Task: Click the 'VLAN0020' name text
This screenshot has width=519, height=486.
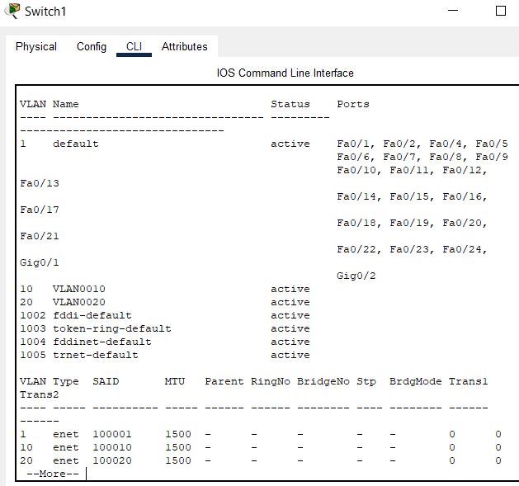Action: coord(78,302)
